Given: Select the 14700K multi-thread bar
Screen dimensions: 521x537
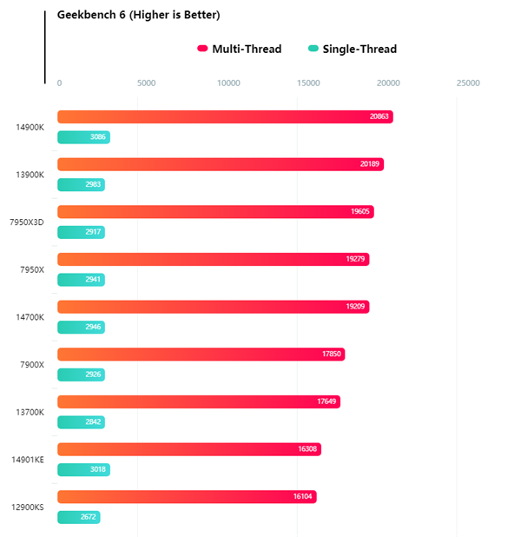Looking at the screenshot, I should click(213, 307).
